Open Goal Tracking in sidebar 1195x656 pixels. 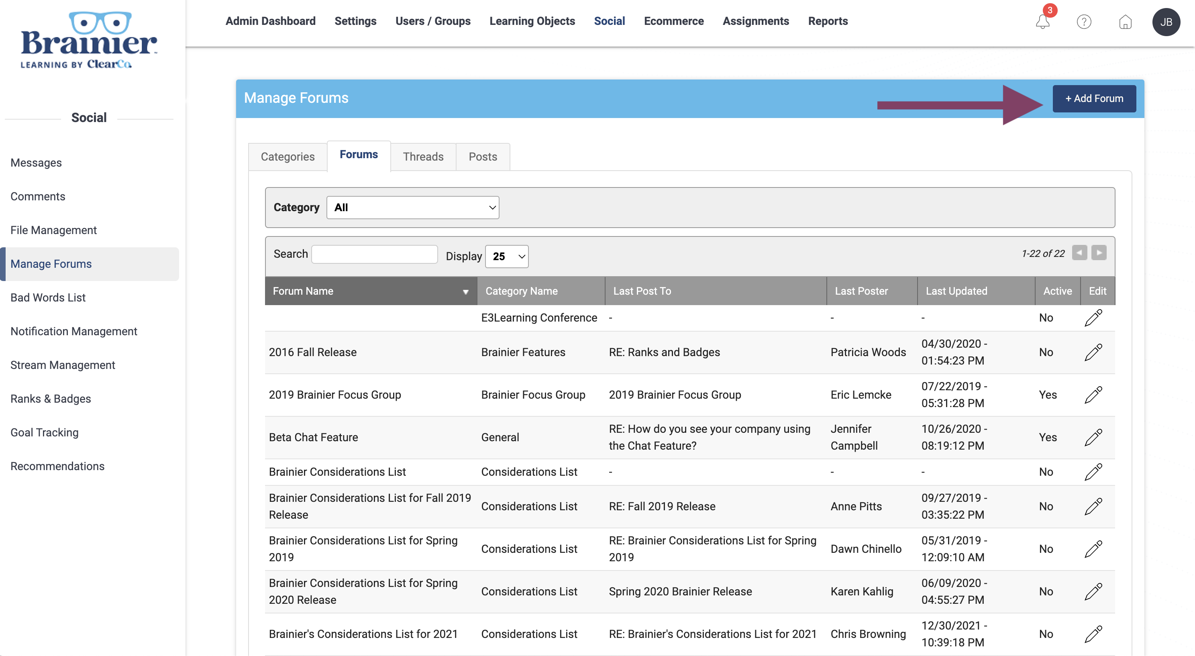(45, 433)
